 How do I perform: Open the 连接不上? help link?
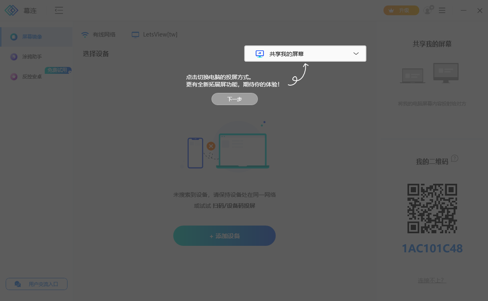431,280
